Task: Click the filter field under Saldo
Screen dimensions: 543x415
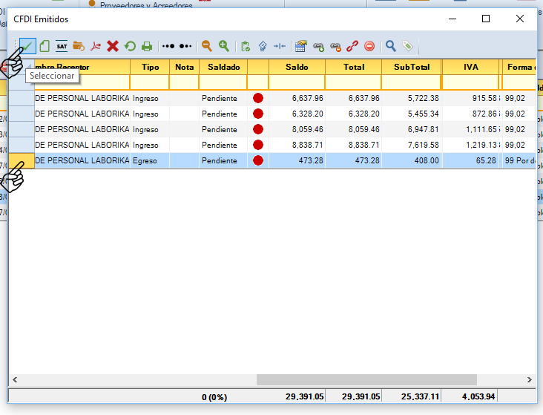Action: click(x=297, y=82)
